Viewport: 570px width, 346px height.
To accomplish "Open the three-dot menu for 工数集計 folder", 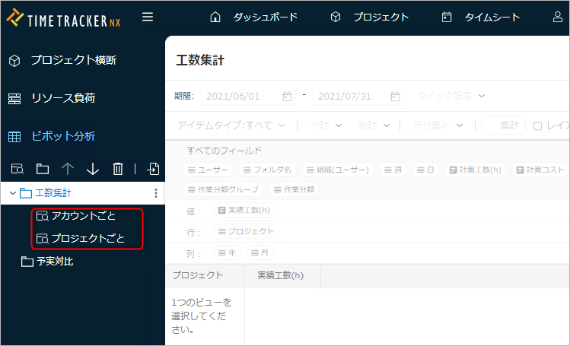I will tap(156, 193).
